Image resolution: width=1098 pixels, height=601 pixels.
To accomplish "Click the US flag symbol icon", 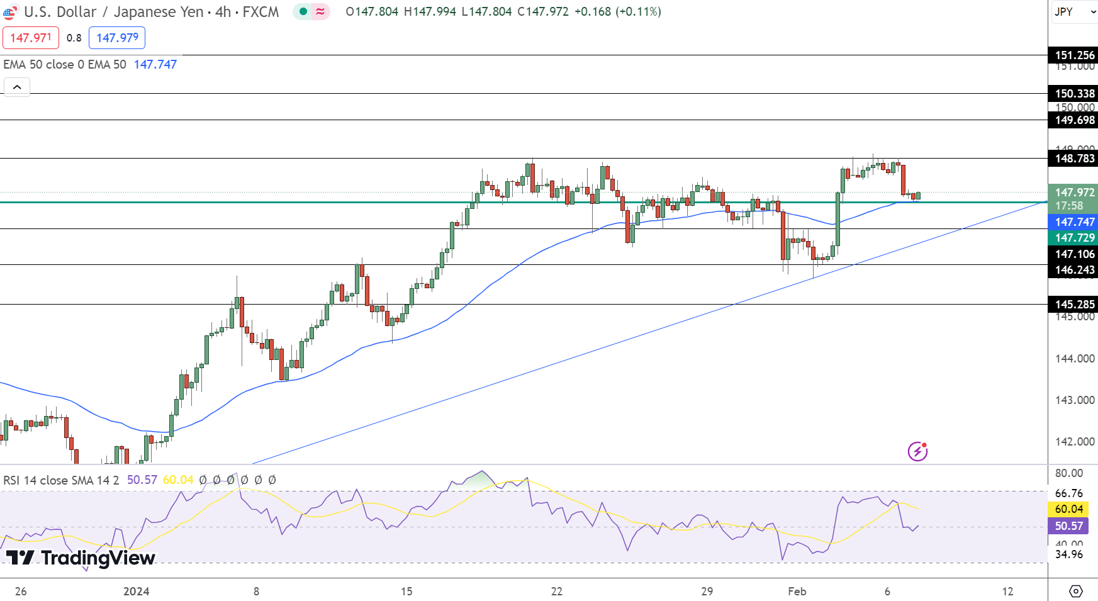I will click(x=9, y=12).
